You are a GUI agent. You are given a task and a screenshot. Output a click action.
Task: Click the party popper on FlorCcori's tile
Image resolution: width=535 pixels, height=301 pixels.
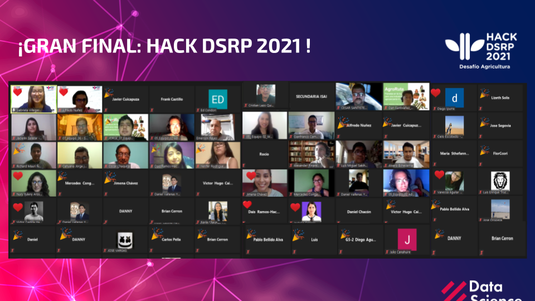(x=484, y=150)
